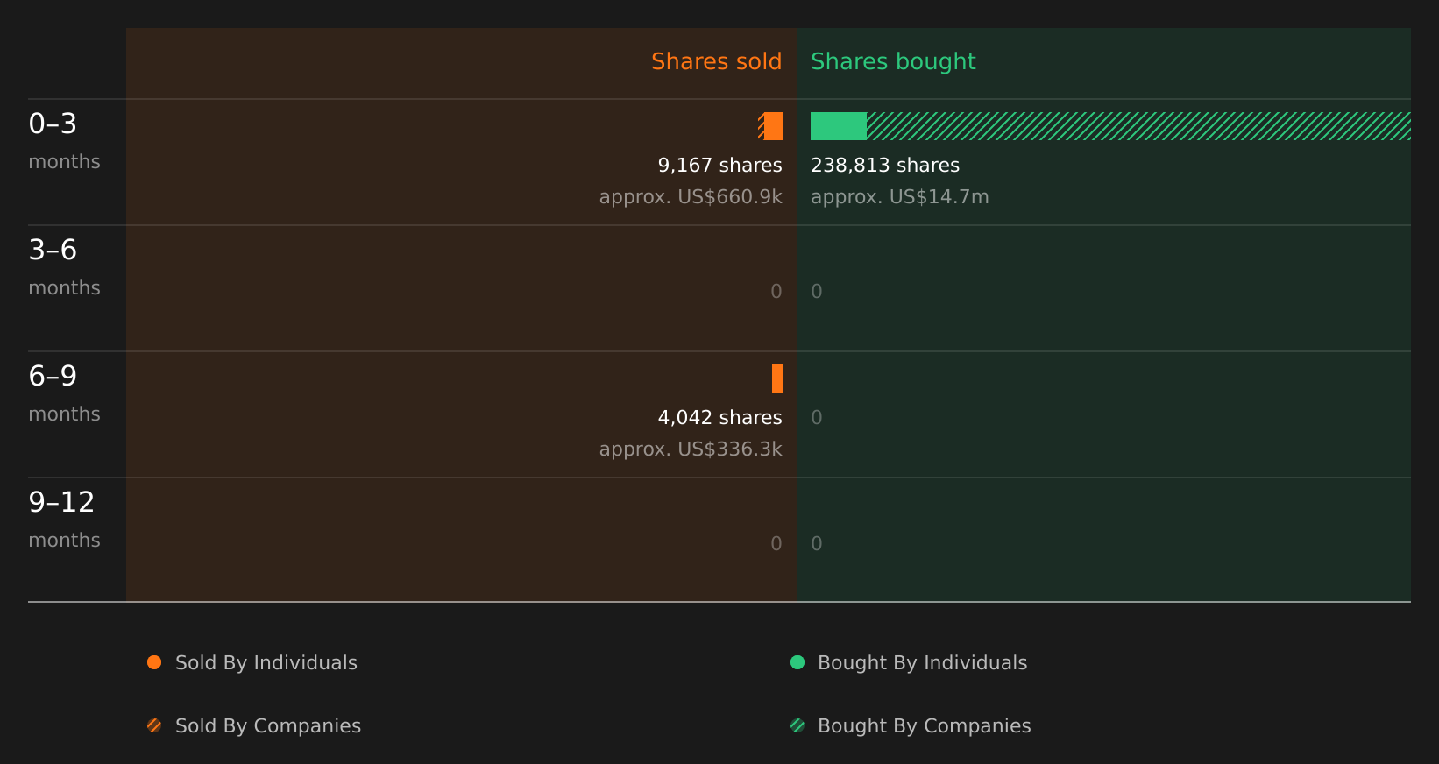Click the 6–9 months row label
Screen dimensions: 1439x764
coord(64,393)
